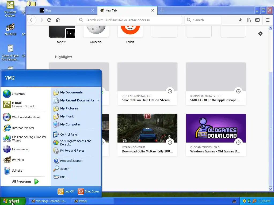Focus the DuckDuckGo address bar

tap(129, 20)
